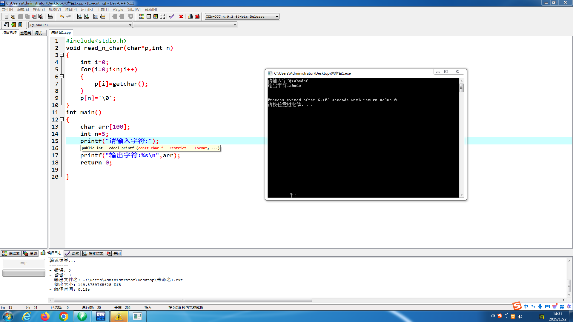
Task: Click the compile log horizontal scrollbar
Action: [x=183, y=300]
